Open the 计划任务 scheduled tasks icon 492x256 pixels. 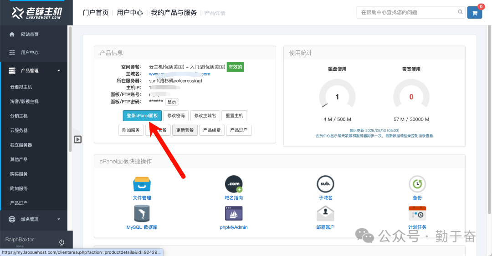coord(417,213)
